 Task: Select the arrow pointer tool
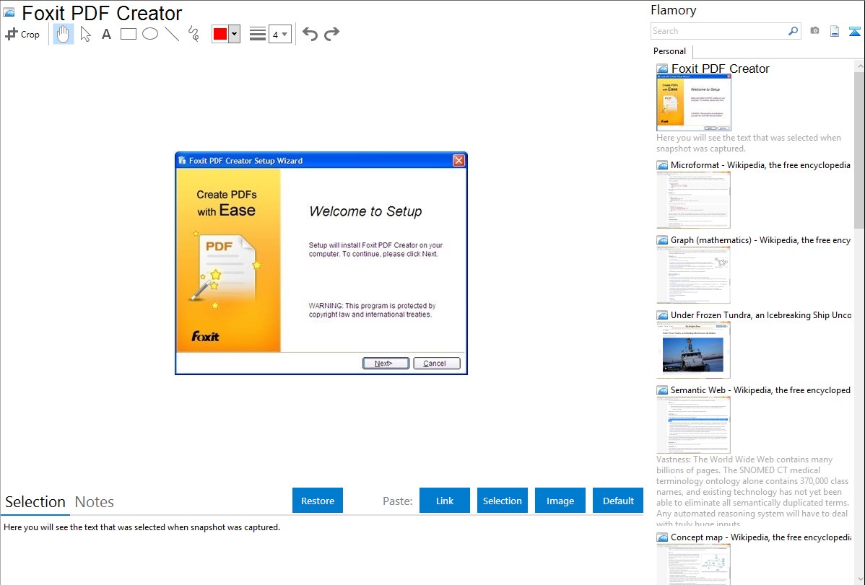click(85, 34)
